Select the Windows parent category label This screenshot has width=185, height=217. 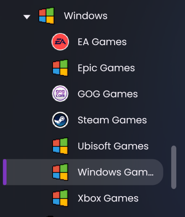(86, 16)
